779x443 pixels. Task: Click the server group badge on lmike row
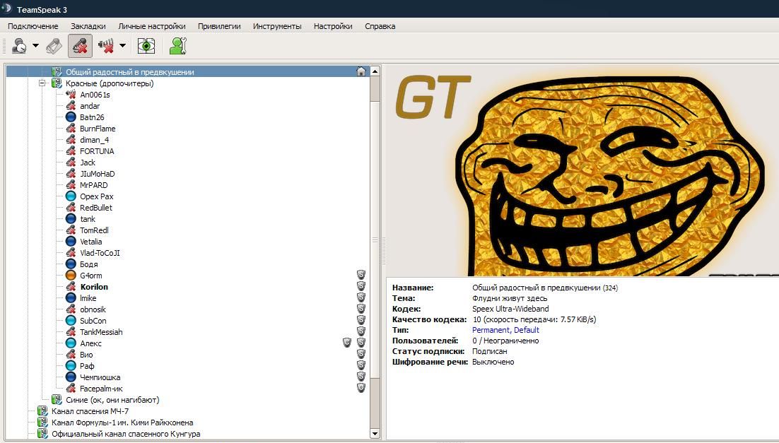click(x=361, y=297)
